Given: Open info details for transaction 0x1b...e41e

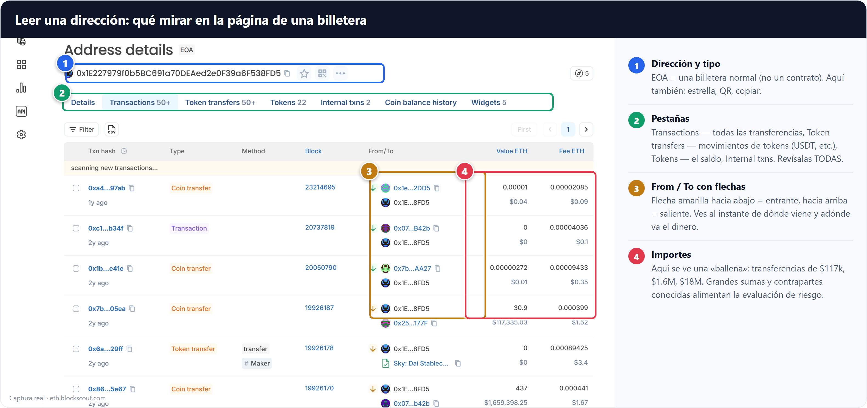Looking at the screenshot, I should click(x=76, y=268).
